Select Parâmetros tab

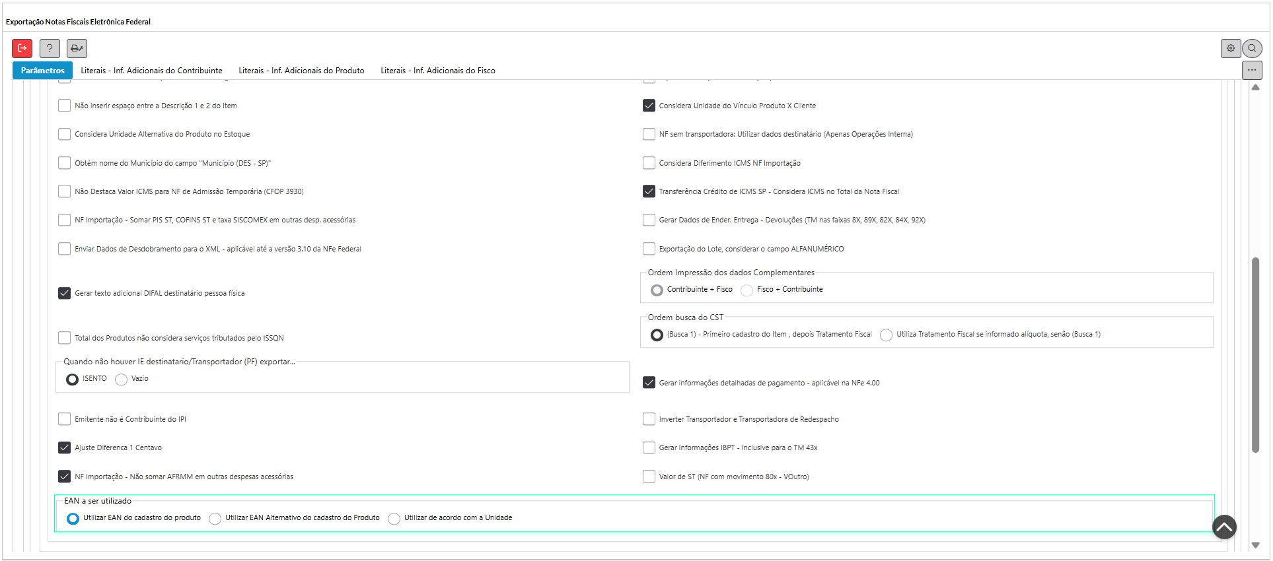click(43, 71)
